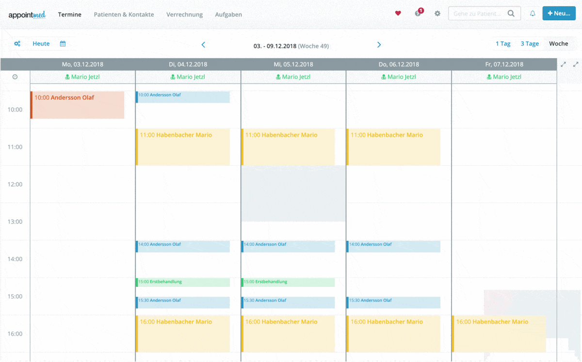The image size is (582, 362).
Task: Select the Mo, 03.12.2018 column header
Action: tap(82, 64)
